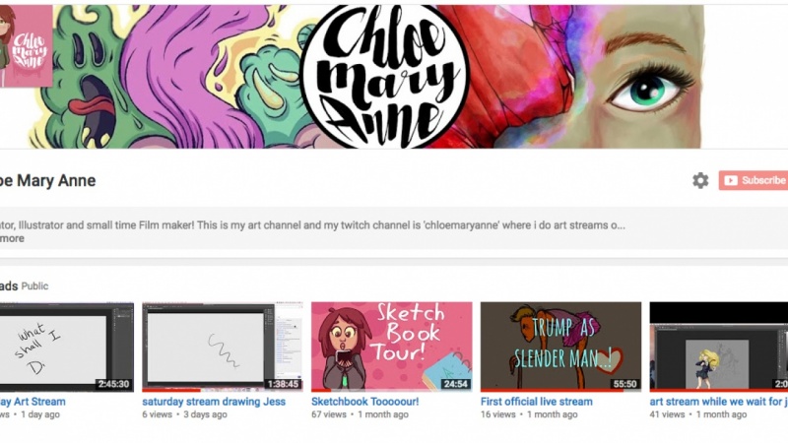
Task: Click the YouTube play icon in Subscribe
Action: click(x=731, y=180)
